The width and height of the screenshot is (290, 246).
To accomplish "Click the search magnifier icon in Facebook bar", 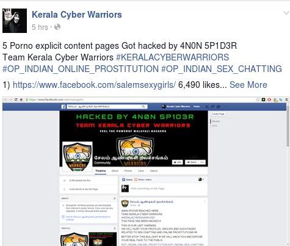I will point(143,106).
